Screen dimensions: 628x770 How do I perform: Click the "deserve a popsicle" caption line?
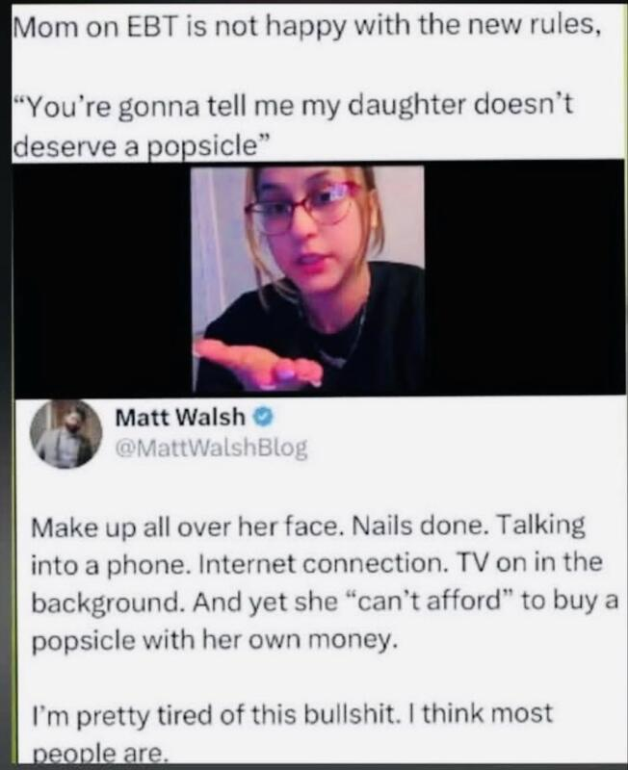[142, 144]
